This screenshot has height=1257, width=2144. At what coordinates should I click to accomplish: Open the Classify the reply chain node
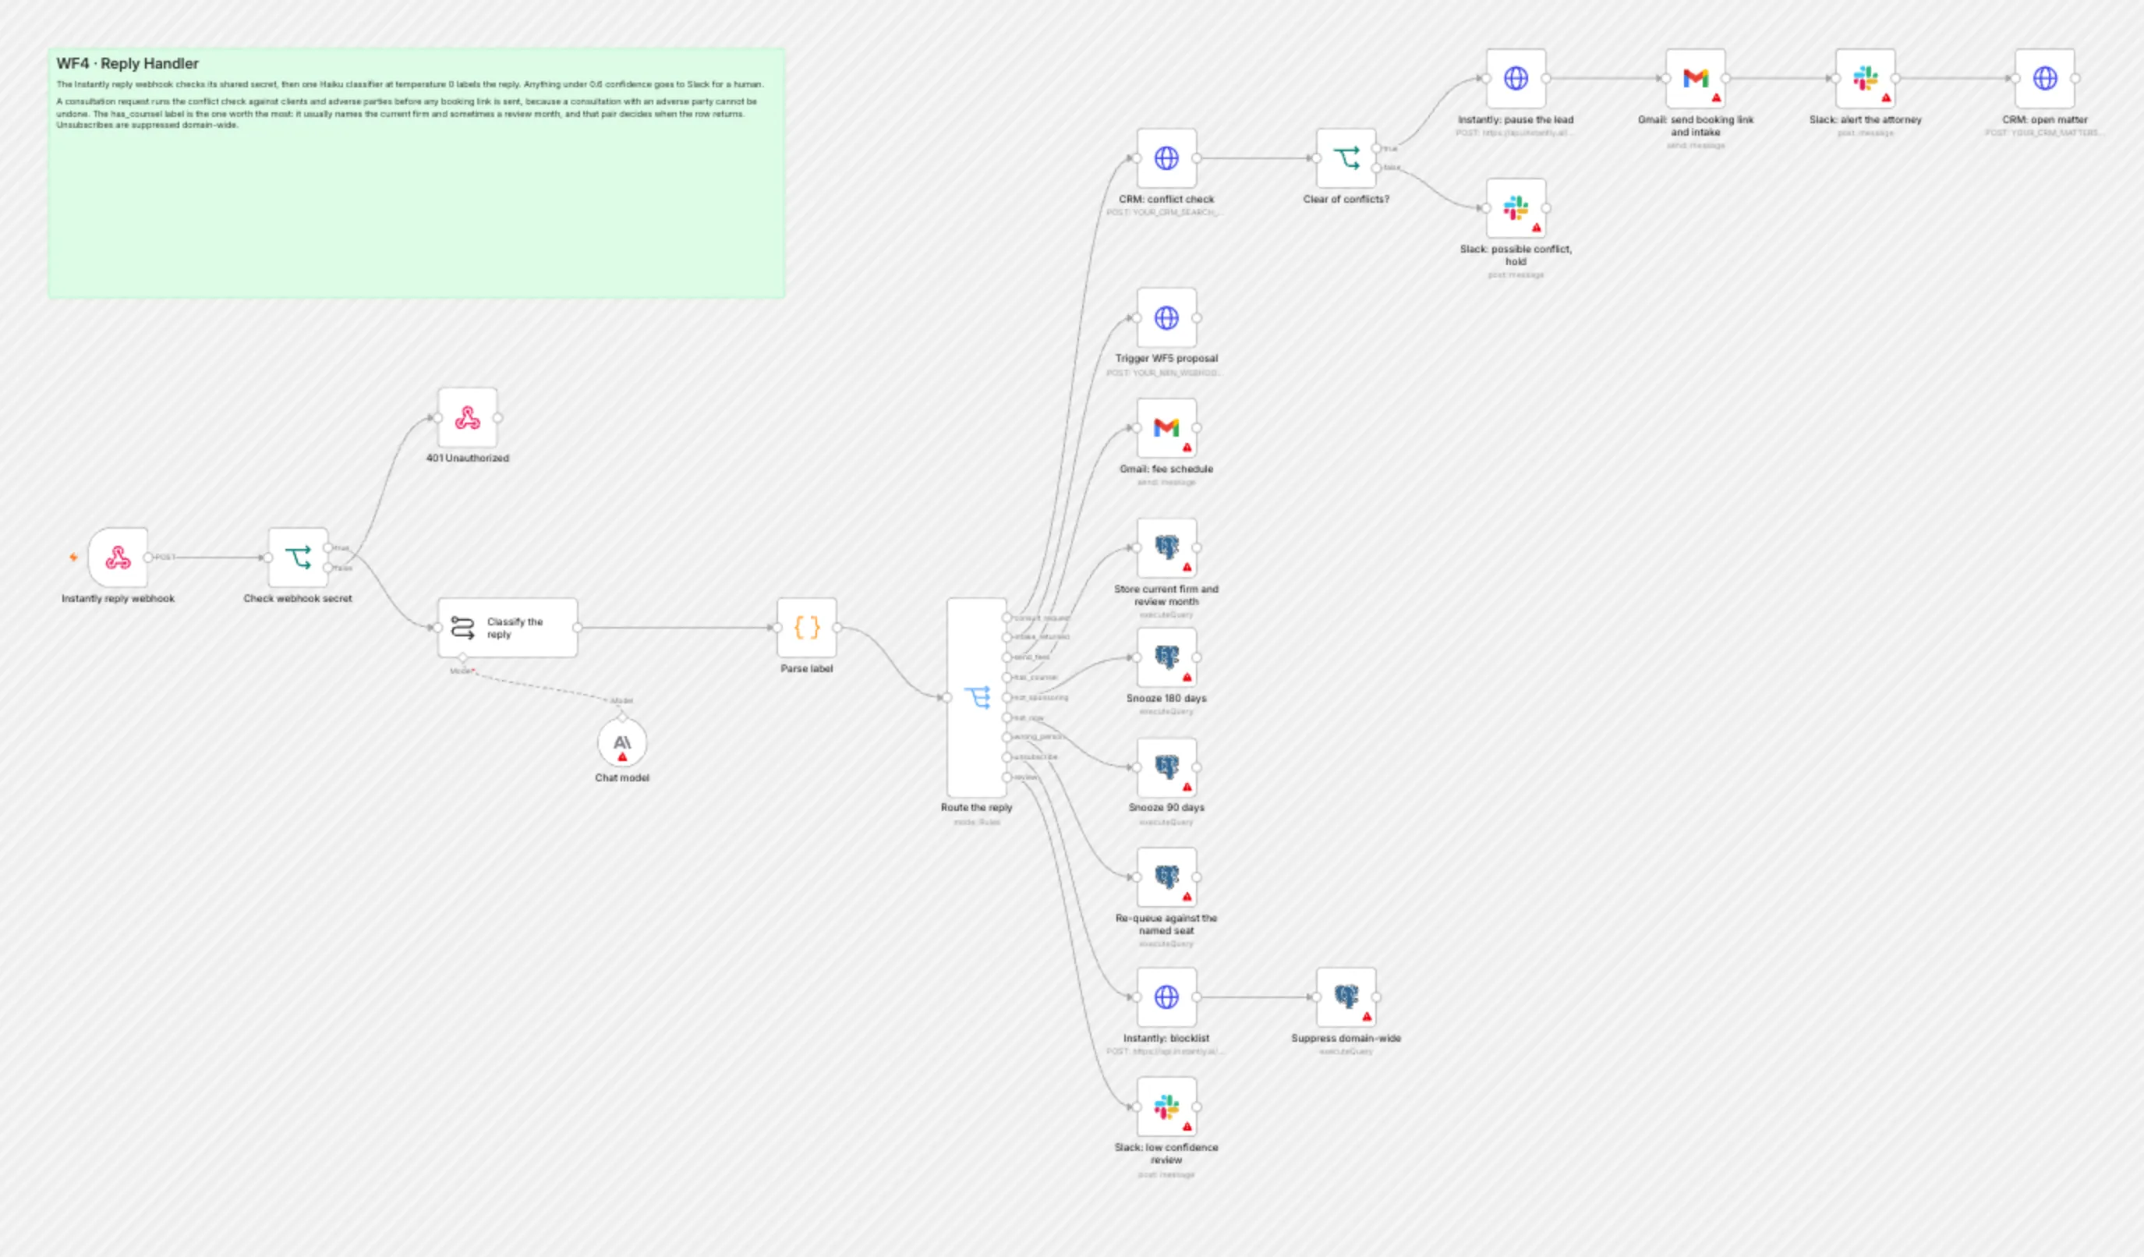point(507,628)
